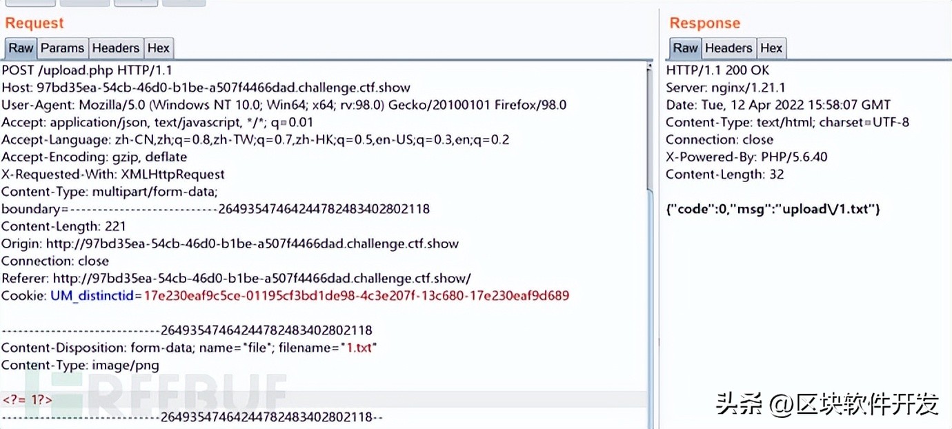
Task: Click the POST /upload.php HTTP/1.1 line
Action: click(87, 70)
